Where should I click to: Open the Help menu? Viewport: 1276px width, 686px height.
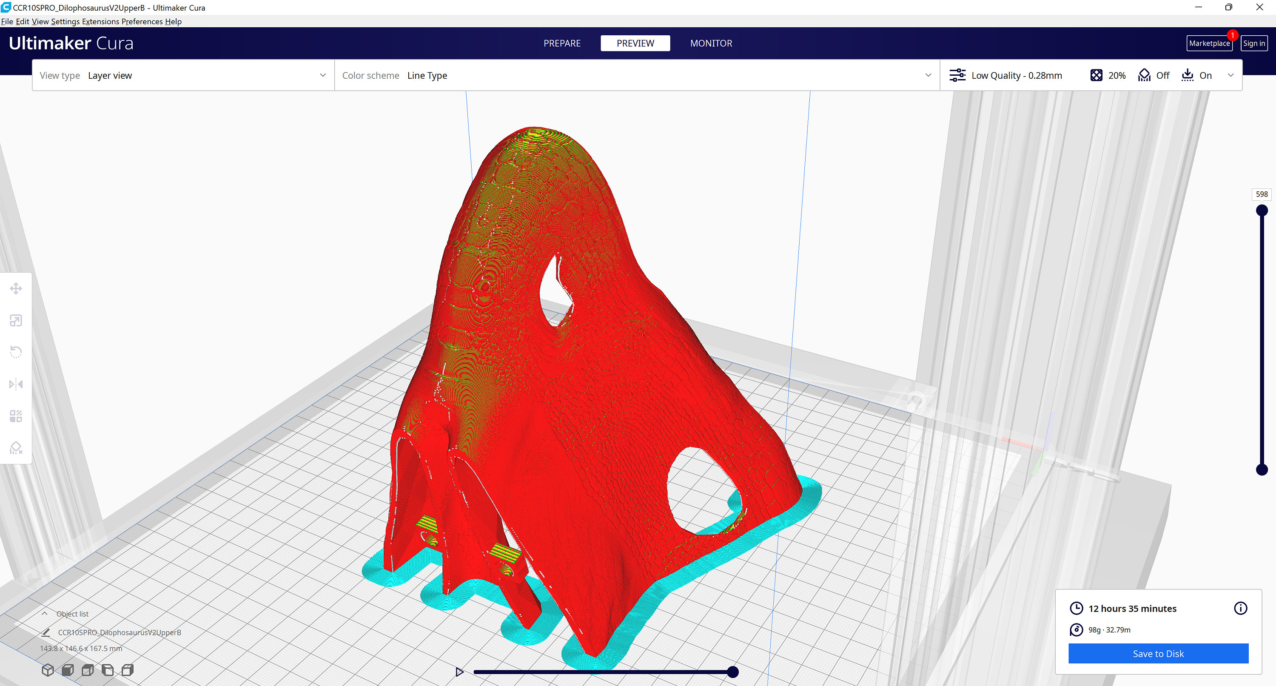pos(174,21)
